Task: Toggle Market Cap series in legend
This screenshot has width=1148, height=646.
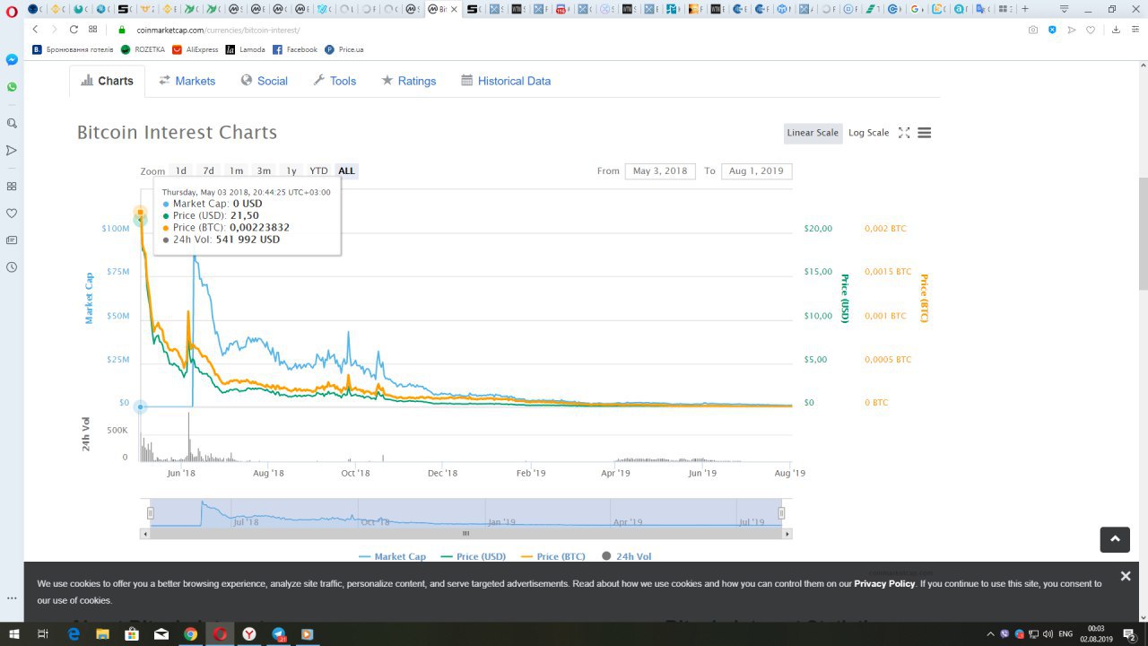Action: (392, 556)
